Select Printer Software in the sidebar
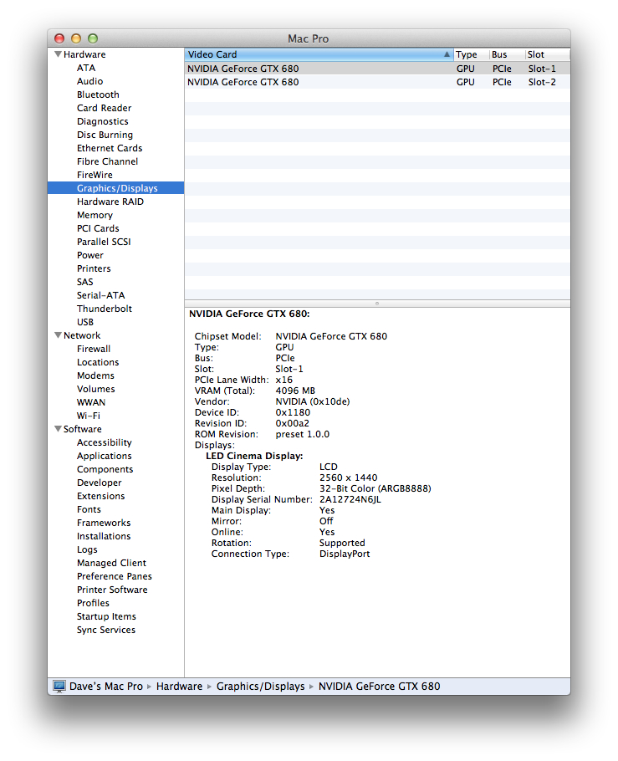Image resolution: width=618 pixels, height=761 pixels. point(112,590)
